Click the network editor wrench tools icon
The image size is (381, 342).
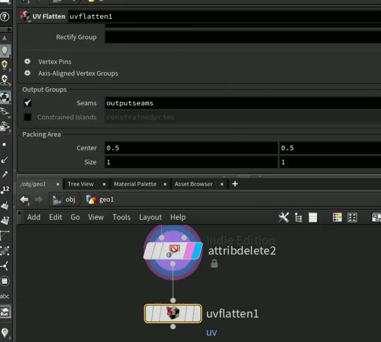284,217
